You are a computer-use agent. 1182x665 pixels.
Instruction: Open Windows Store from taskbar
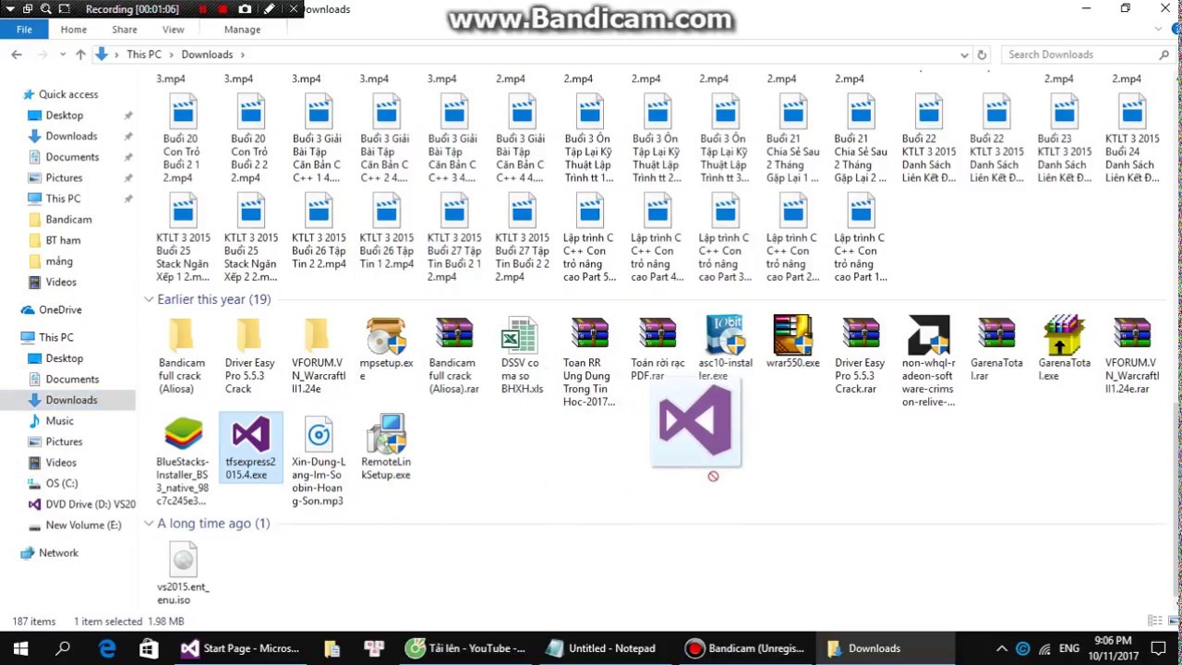(149, 648)
